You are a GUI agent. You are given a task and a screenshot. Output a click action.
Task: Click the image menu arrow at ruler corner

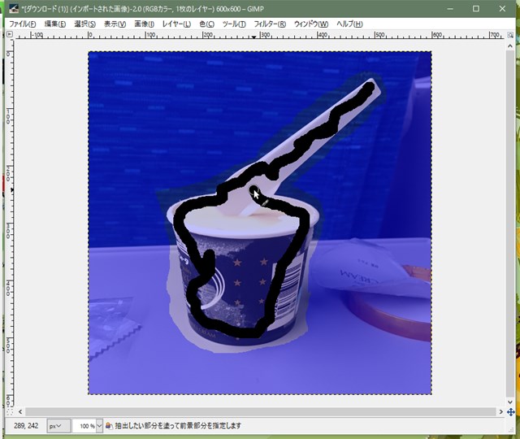click(x=10, y=35)
